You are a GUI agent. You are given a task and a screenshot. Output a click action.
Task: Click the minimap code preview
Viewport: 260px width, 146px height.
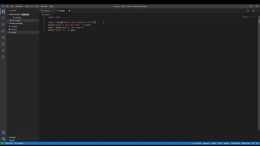point(246,17)
